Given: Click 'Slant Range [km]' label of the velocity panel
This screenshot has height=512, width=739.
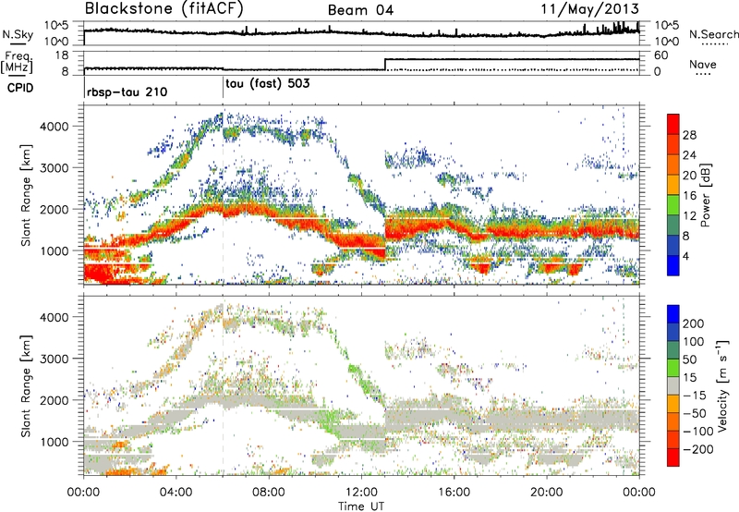Looking at the screenshot, I should click(26, 385).
